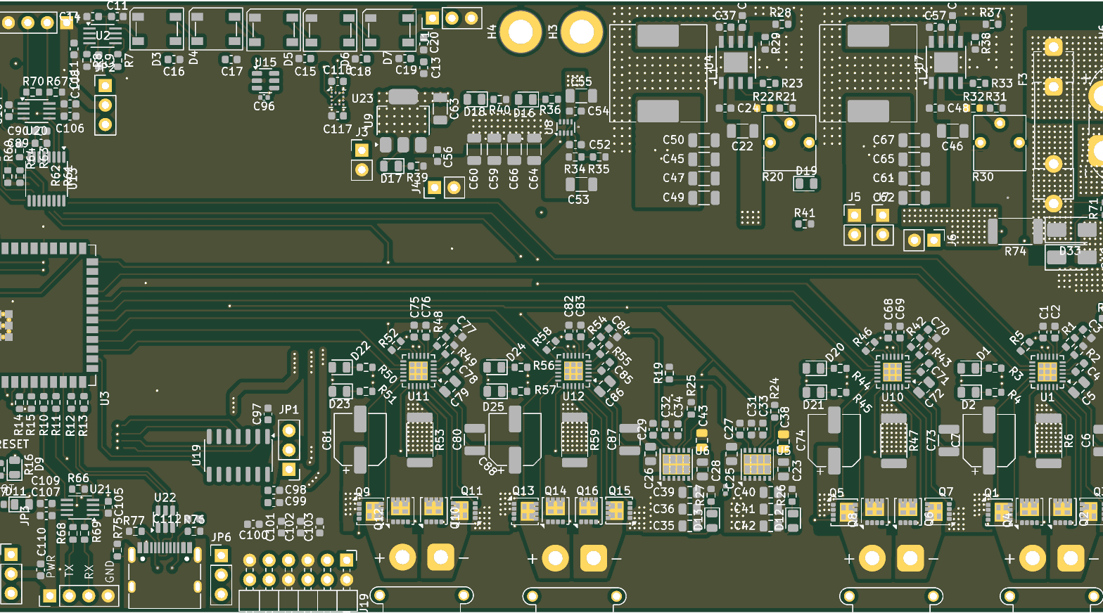Click the H4 mounting hole
The image size is (1103, 613).
[x=521, y=32]
